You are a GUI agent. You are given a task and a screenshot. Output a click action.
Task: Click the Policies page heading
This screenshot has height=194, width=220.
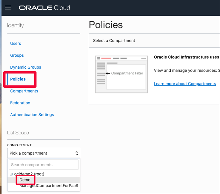[106, 25]
